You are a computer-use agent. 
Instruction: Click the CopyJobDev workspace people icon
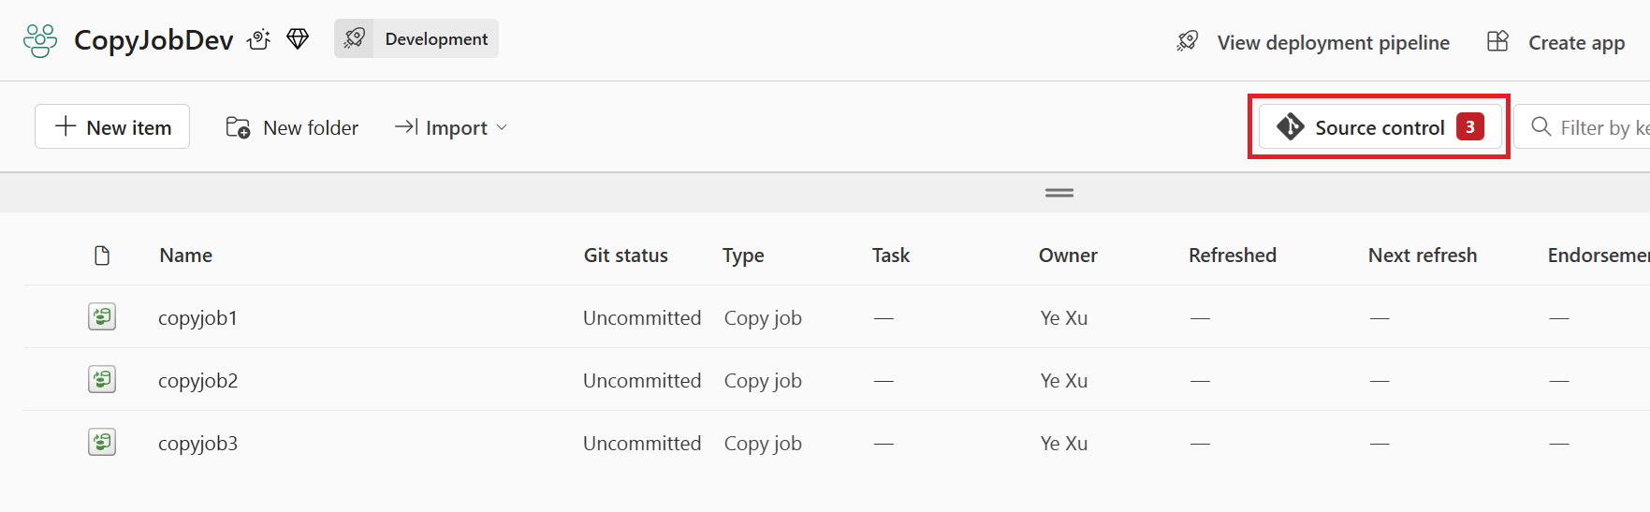pyautogui.click(x=40, y=40)
